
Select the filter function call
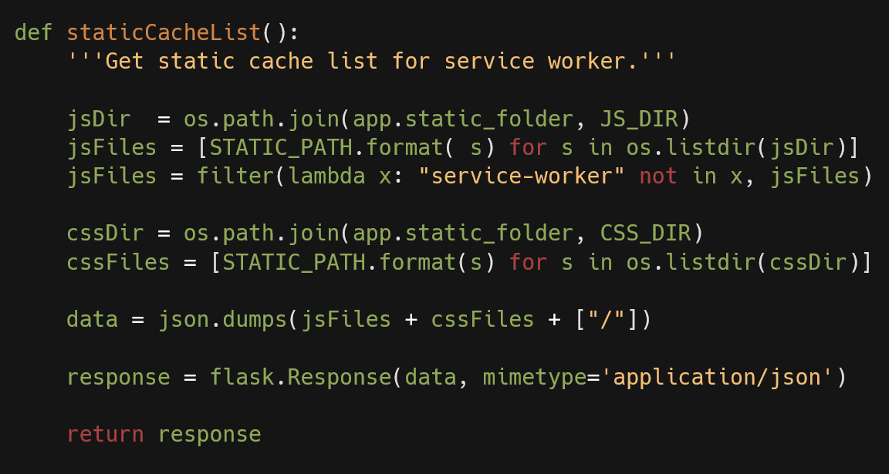tap(232, 175)
